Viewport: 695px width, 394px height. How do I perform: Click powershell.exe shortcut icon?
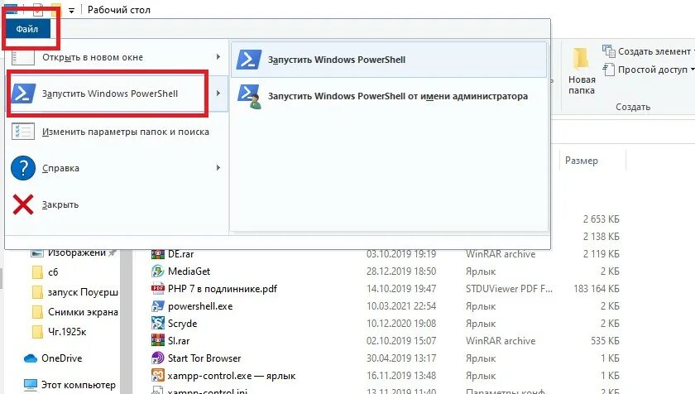coord(158,306)
